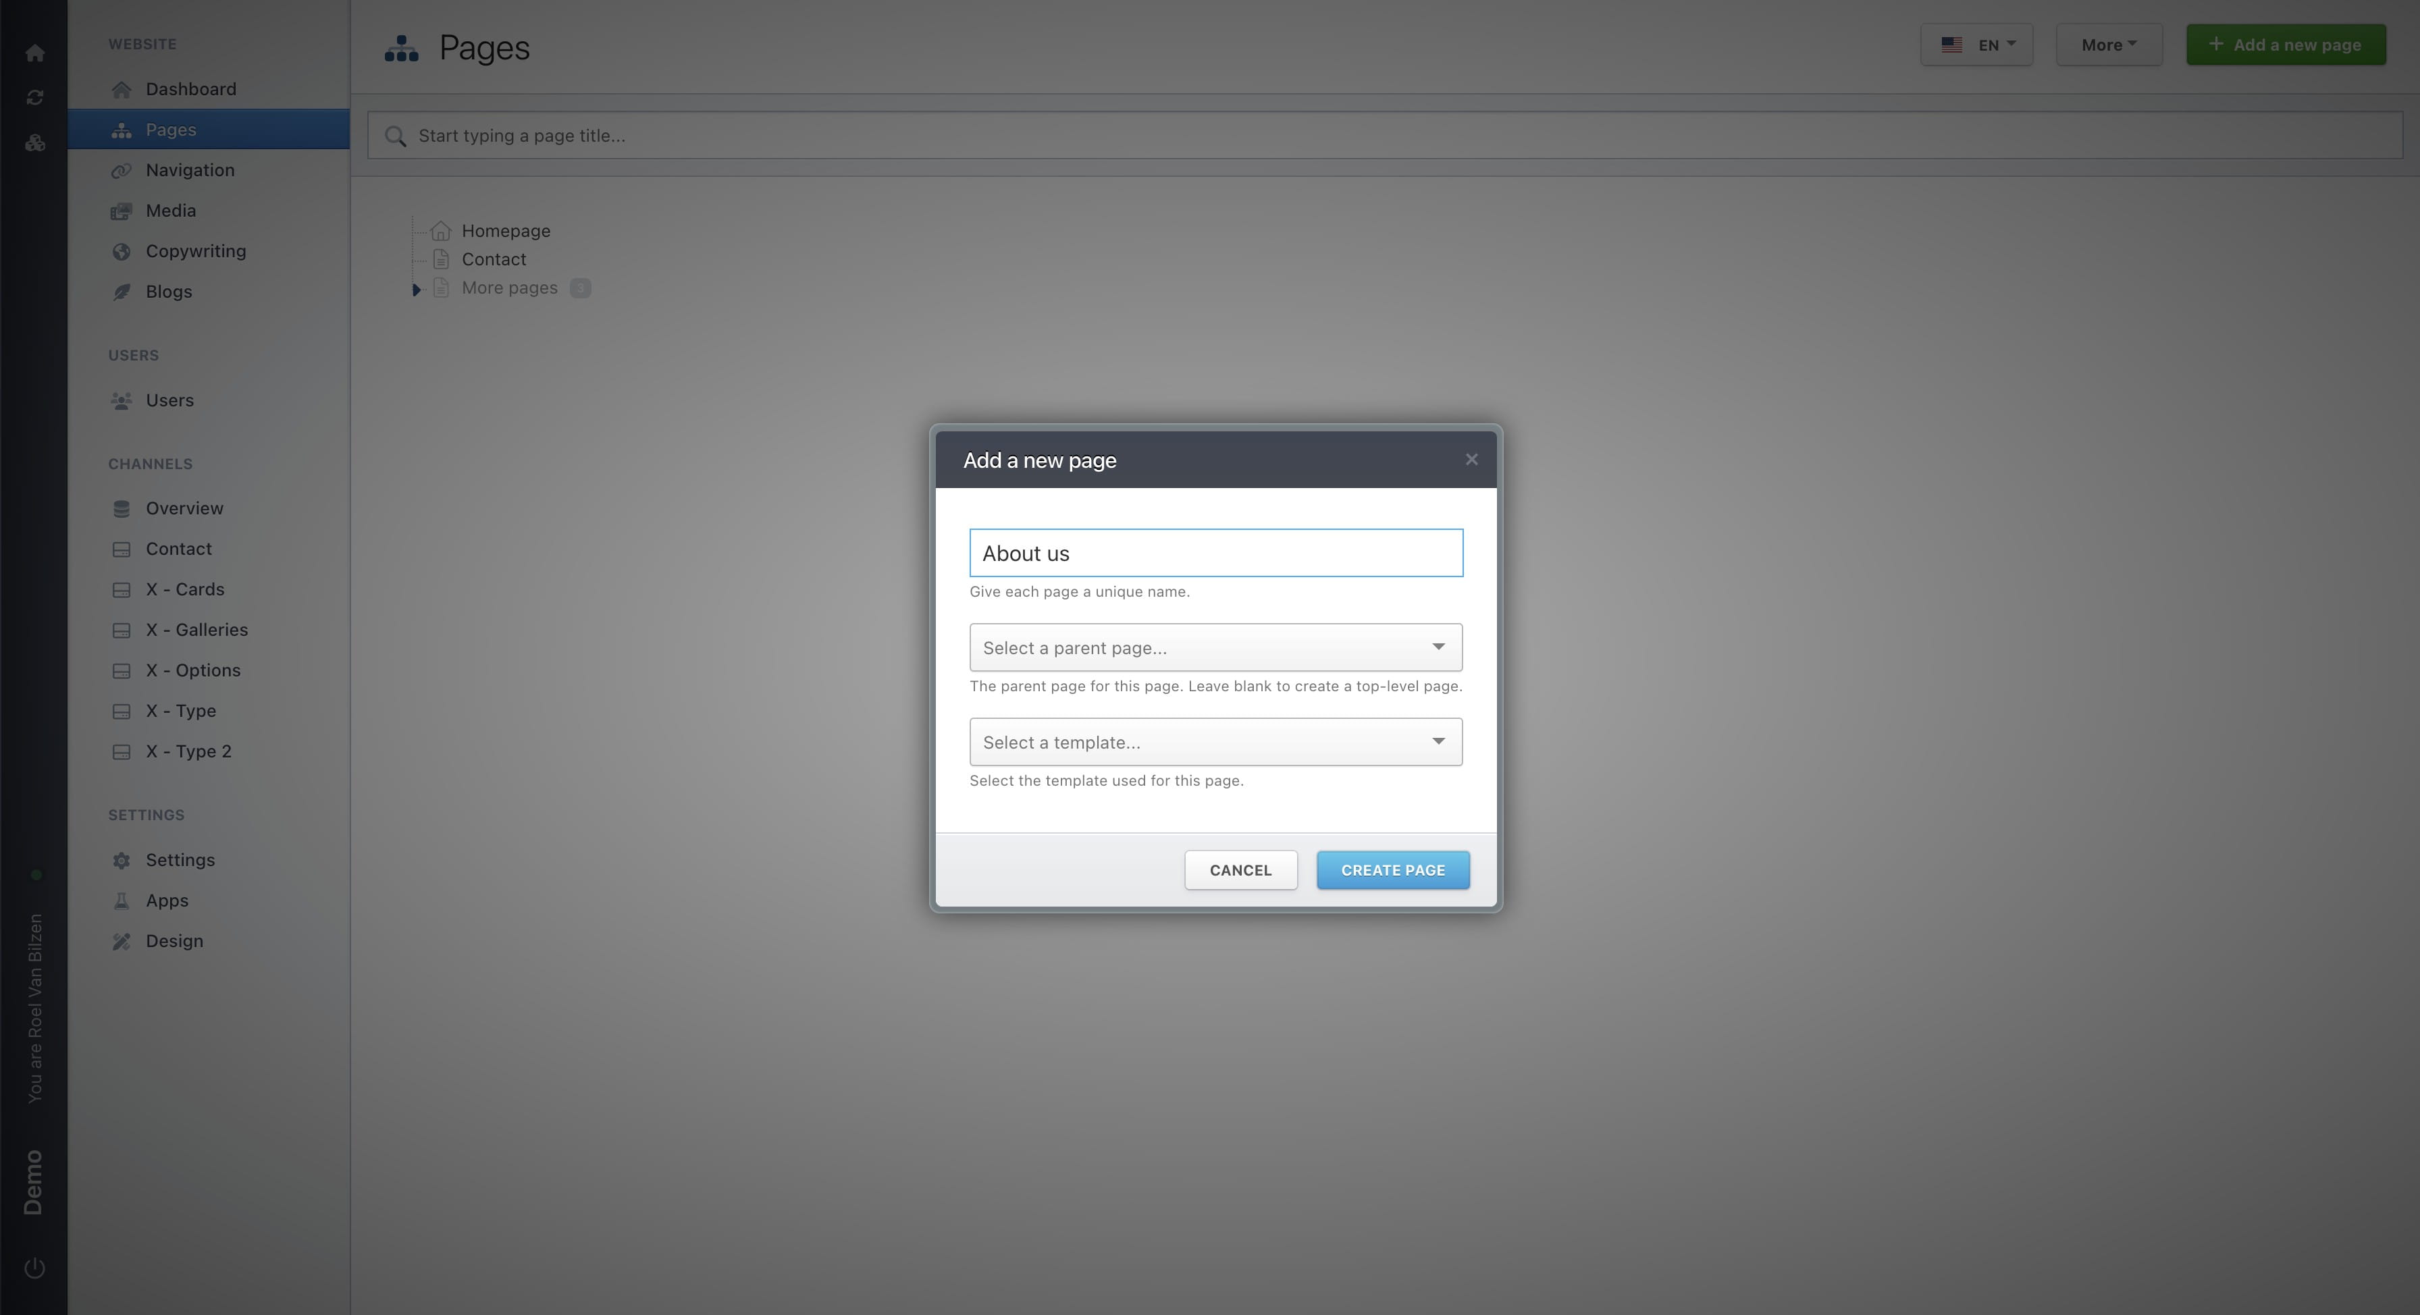Expand the More pages tree item

pyautogui.click(x=416, y=290)
